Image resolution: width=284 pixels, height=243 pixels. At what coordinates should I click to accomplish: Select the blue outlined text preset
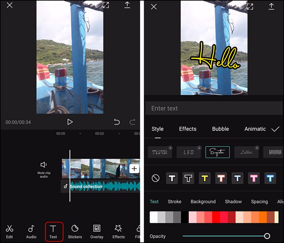(270, 178)
